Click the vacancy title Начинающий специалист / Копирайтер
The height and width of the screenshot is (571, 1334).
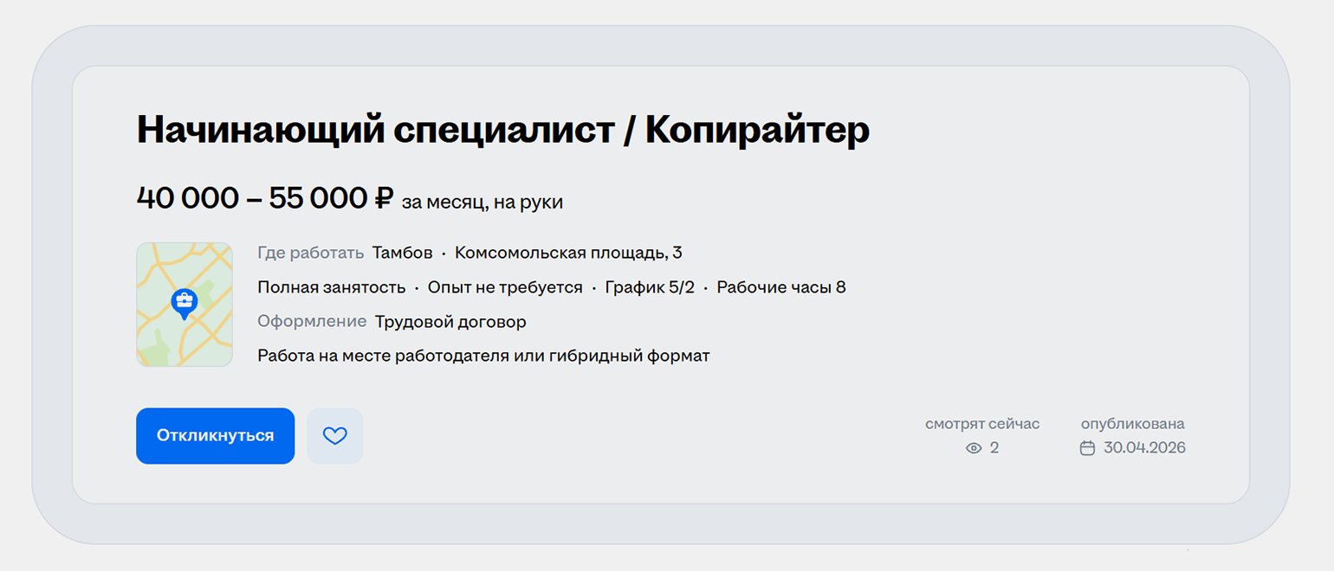(x=503, y=131)
